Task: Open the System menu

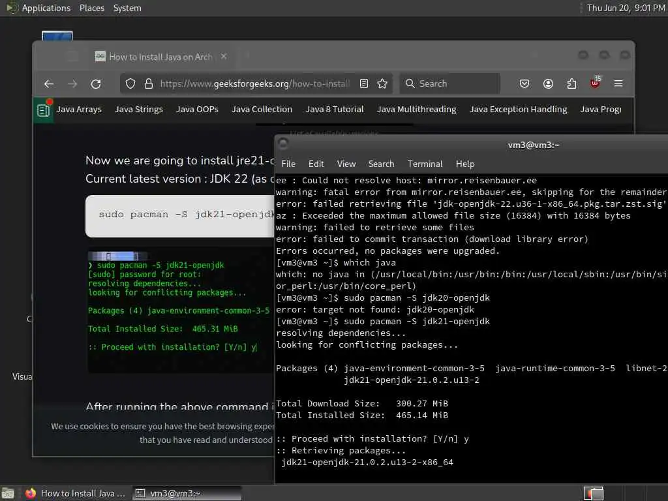Action: point(127,8)
